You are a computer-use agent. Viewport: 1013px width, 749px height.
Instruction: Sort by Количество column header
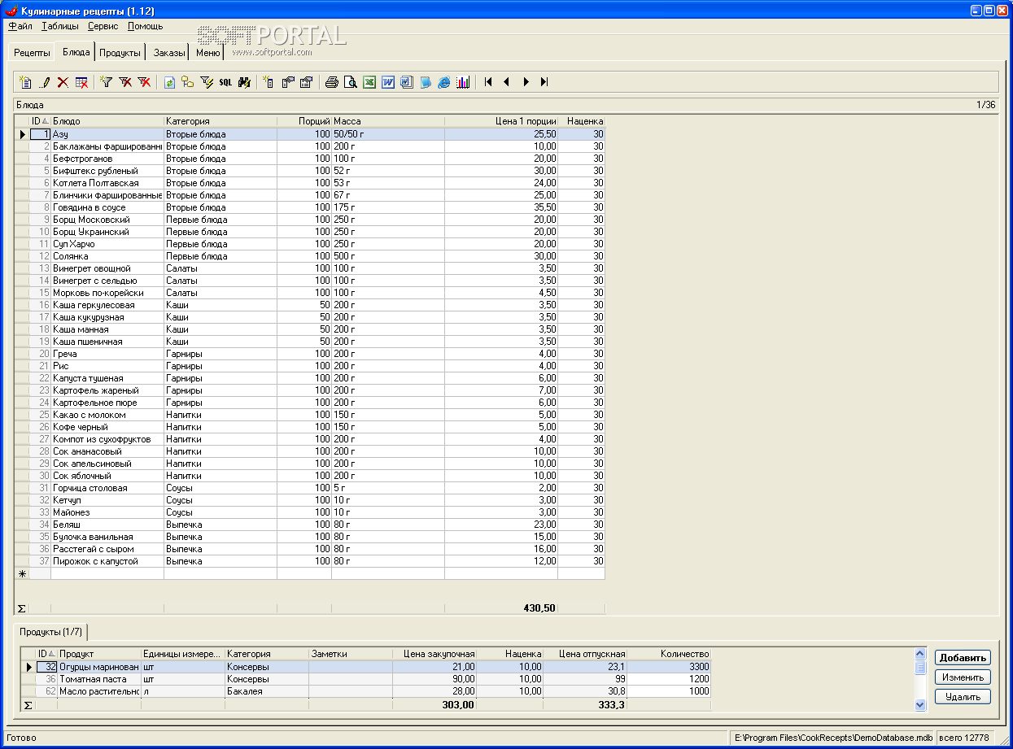[670, 654]
